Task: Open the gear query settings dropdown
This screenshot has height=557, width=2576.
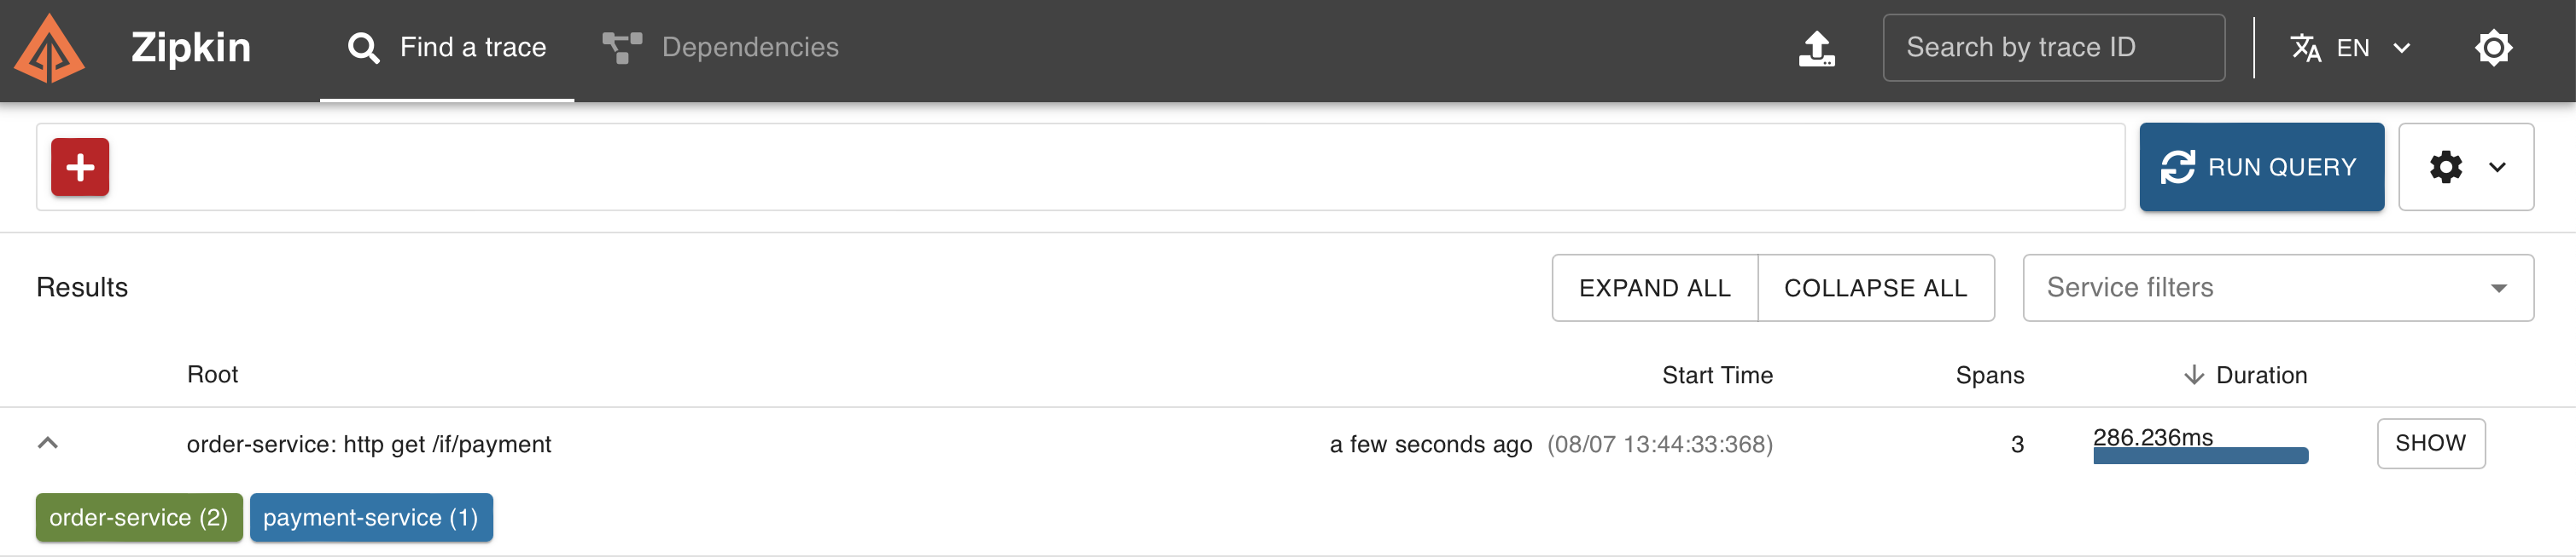Action: [2465, 167]
